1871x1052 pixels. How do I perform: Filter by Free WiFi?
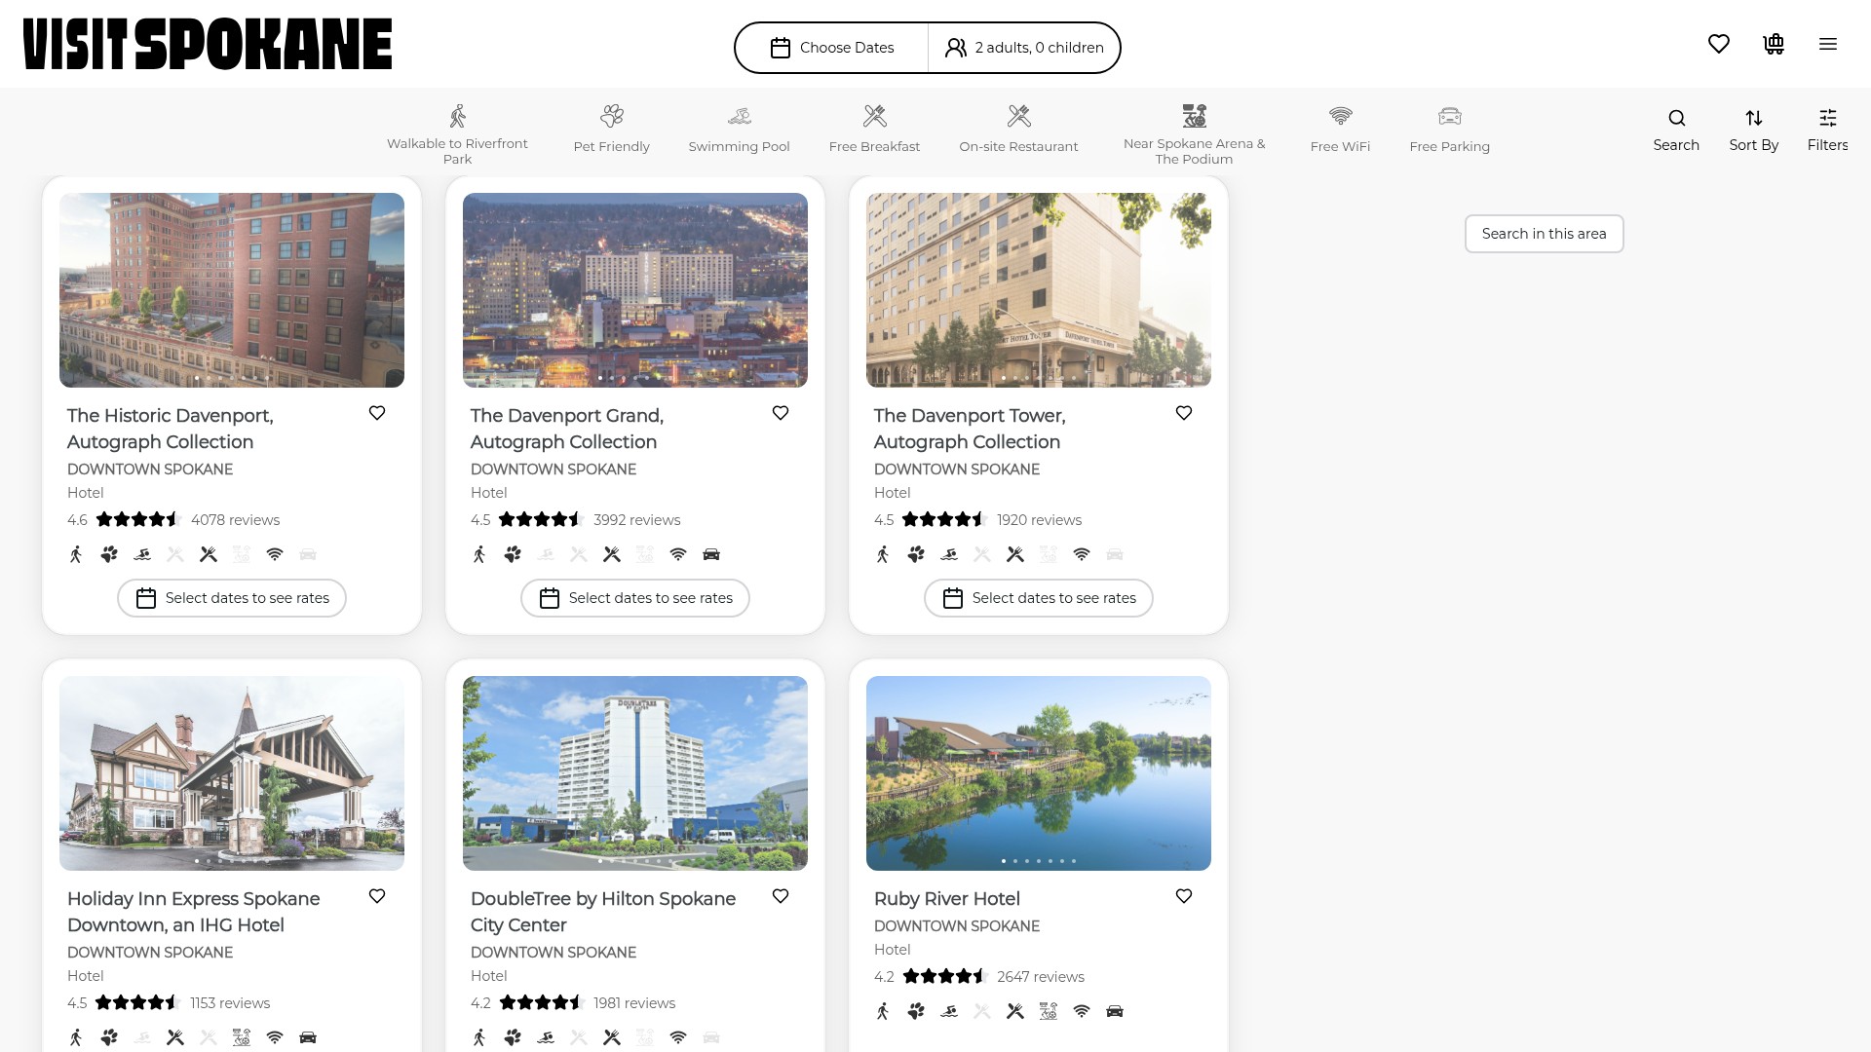click(1340, 130)
